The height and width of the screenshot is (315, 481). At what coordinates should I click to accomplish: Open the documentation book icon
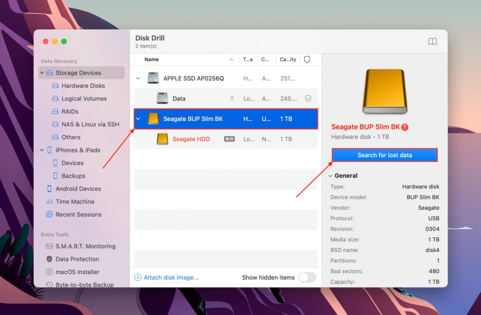click(432, 41)
